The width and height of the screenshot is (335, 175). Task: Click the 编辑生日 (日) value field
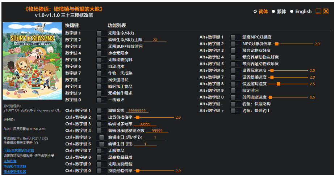145,144
